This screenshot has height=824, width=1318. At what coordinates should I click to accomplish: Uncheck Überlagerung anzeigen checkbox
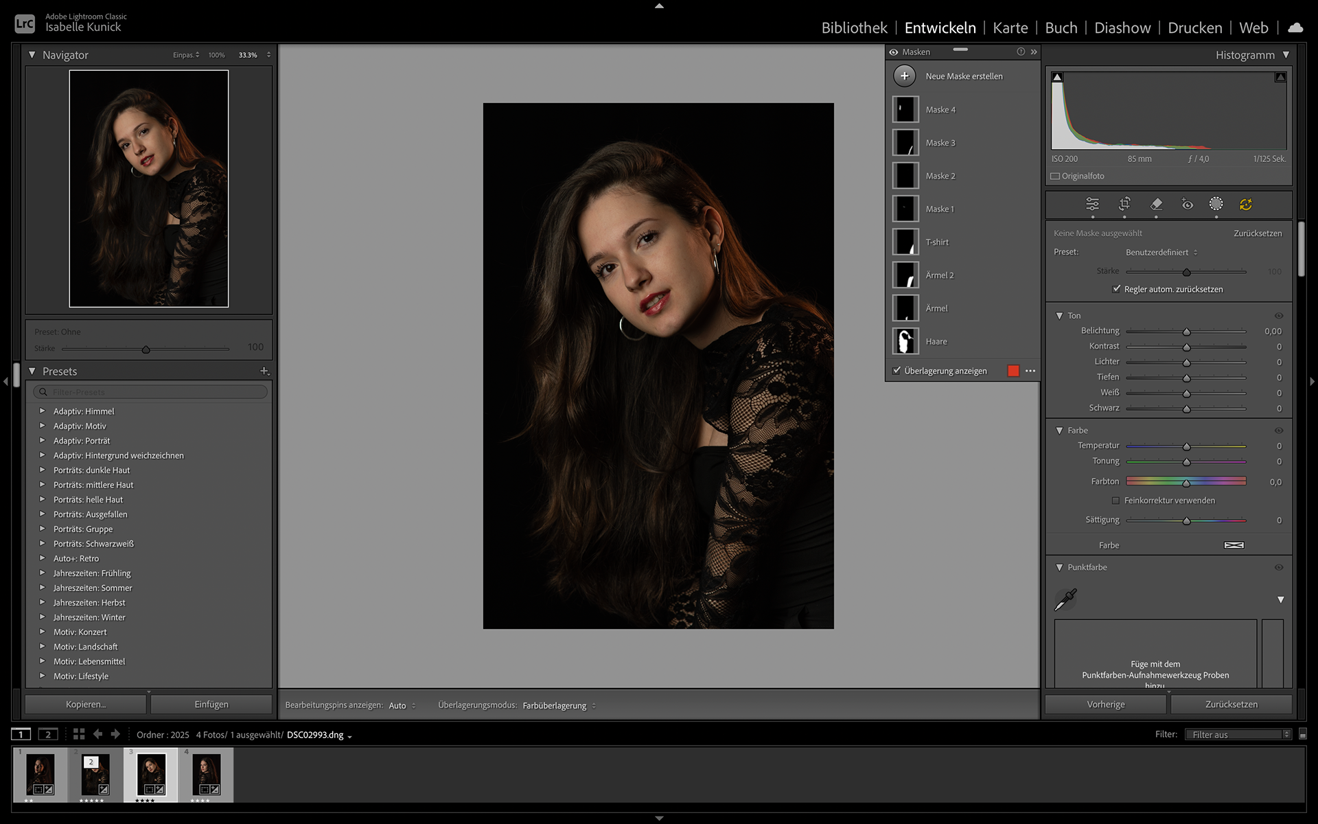pos(897,371)
